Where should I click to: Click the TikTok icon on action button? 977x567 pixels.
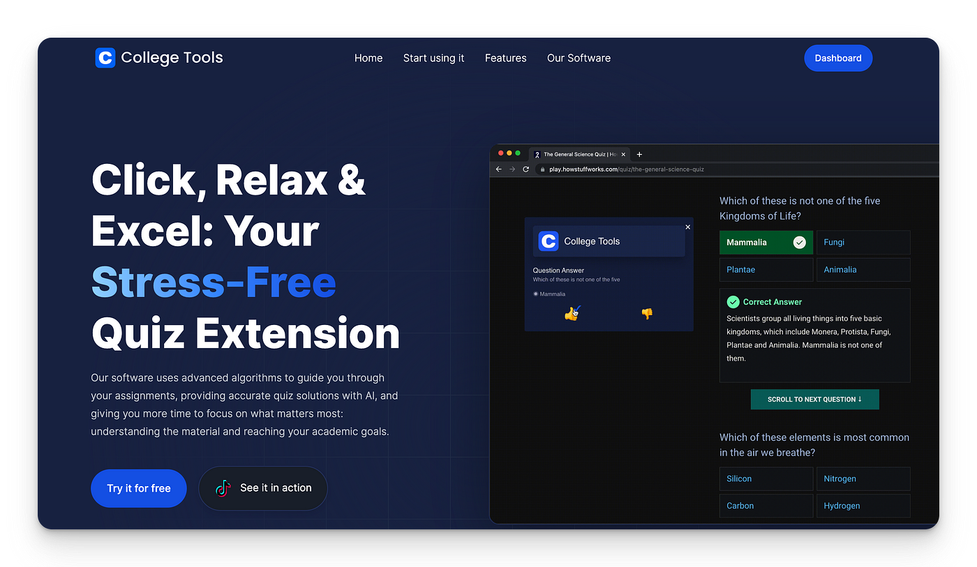coord(223,488)
